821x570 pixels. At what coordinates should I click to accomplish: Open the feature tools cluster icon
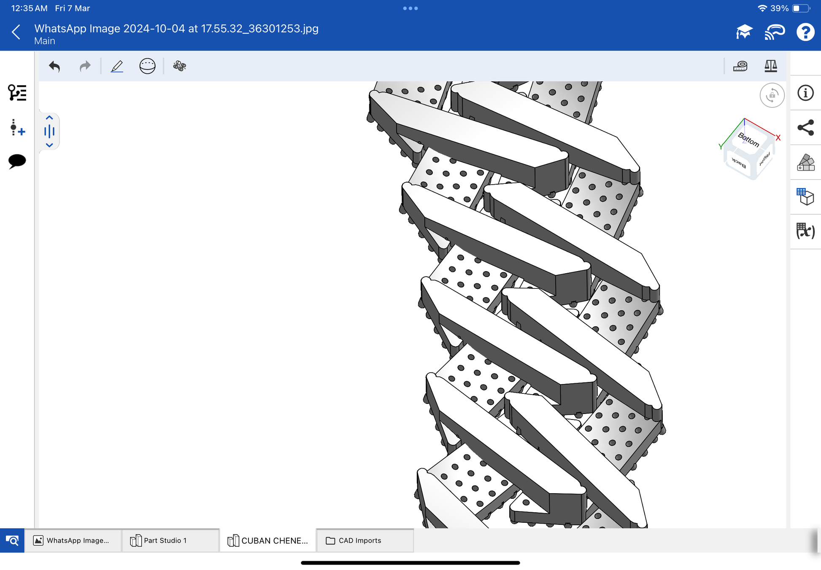coord(179,66)
